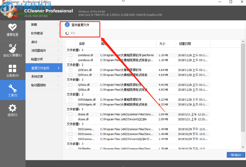Open Options gear icon
Viewport: 246px width, 167px height.
tap(12, 108)
